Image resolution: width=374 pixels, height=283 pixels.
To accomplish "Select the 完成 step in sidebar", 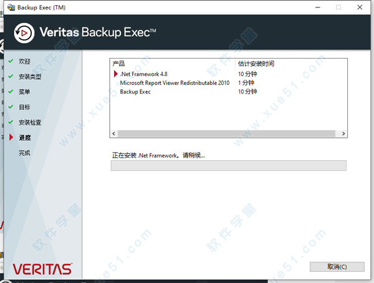I will point(24,153).
